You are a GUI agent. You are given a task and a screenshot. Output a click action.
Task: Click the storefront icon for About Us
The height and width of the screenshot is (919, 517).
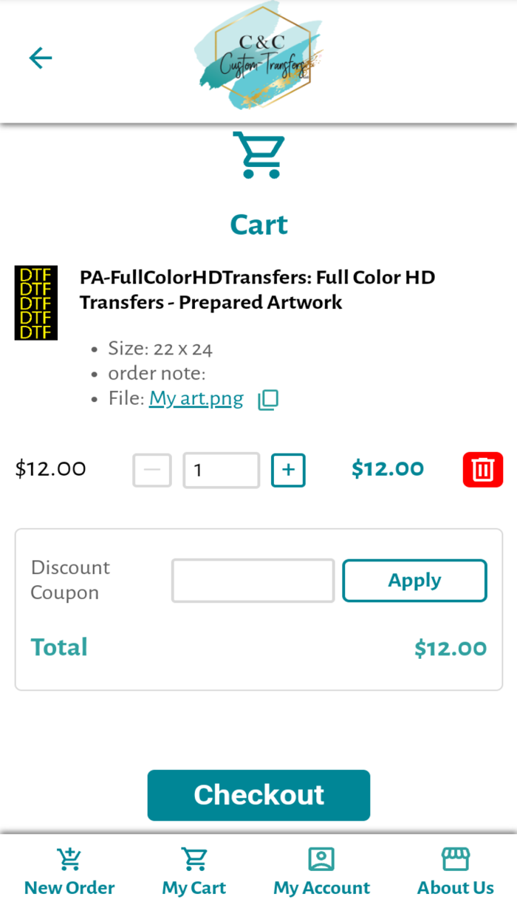[x=456, y=859]
